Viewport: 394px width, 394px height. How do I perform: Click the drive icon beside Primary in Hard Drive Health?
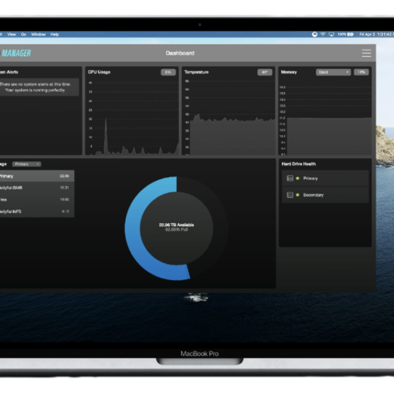(x=290, y=178)
